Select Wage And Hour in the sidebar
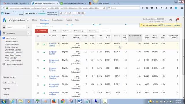The width and height of the screenshot is (185, 104). 11,58
